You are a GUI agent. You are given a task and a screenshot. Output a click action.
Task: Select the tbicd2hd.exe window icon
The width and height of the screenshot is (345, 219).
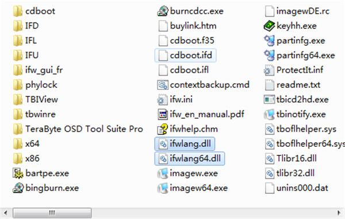click(x=269, y=99)
